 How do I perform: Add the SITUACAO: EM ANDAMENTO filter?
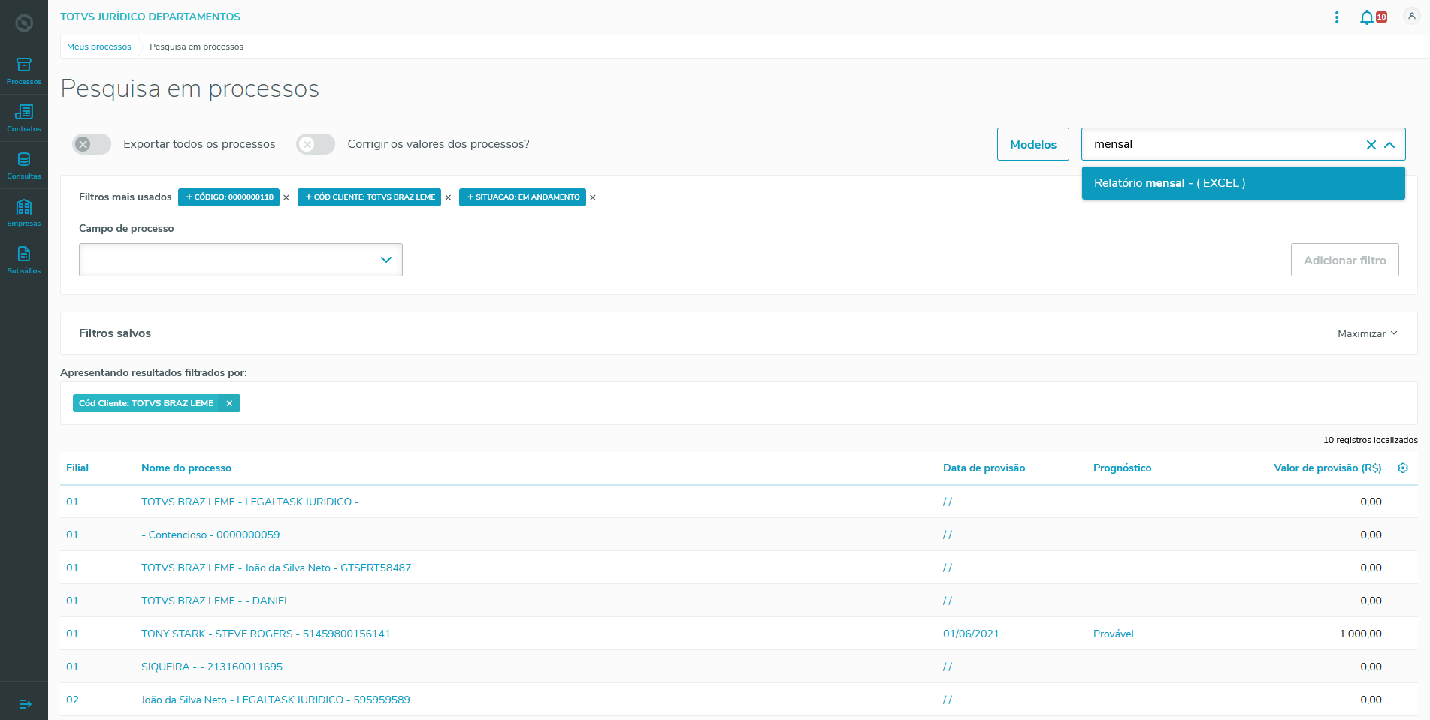click(523, 197)
